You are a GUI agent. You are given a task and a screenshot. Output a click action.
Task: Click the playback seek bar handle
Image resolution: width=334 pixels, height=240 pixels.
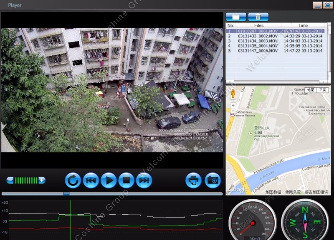tap(66, 193)
